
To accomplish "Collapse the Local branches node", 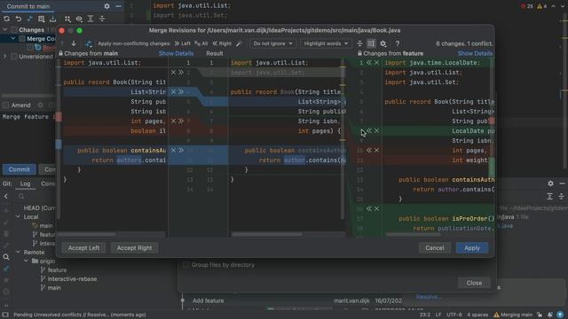I will [18, 216].
